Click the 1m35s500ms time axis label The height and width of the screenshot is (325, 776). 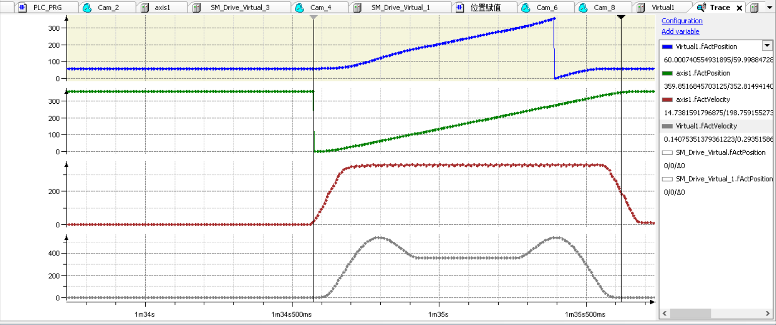pyautogui.click(x=585, y=314)
